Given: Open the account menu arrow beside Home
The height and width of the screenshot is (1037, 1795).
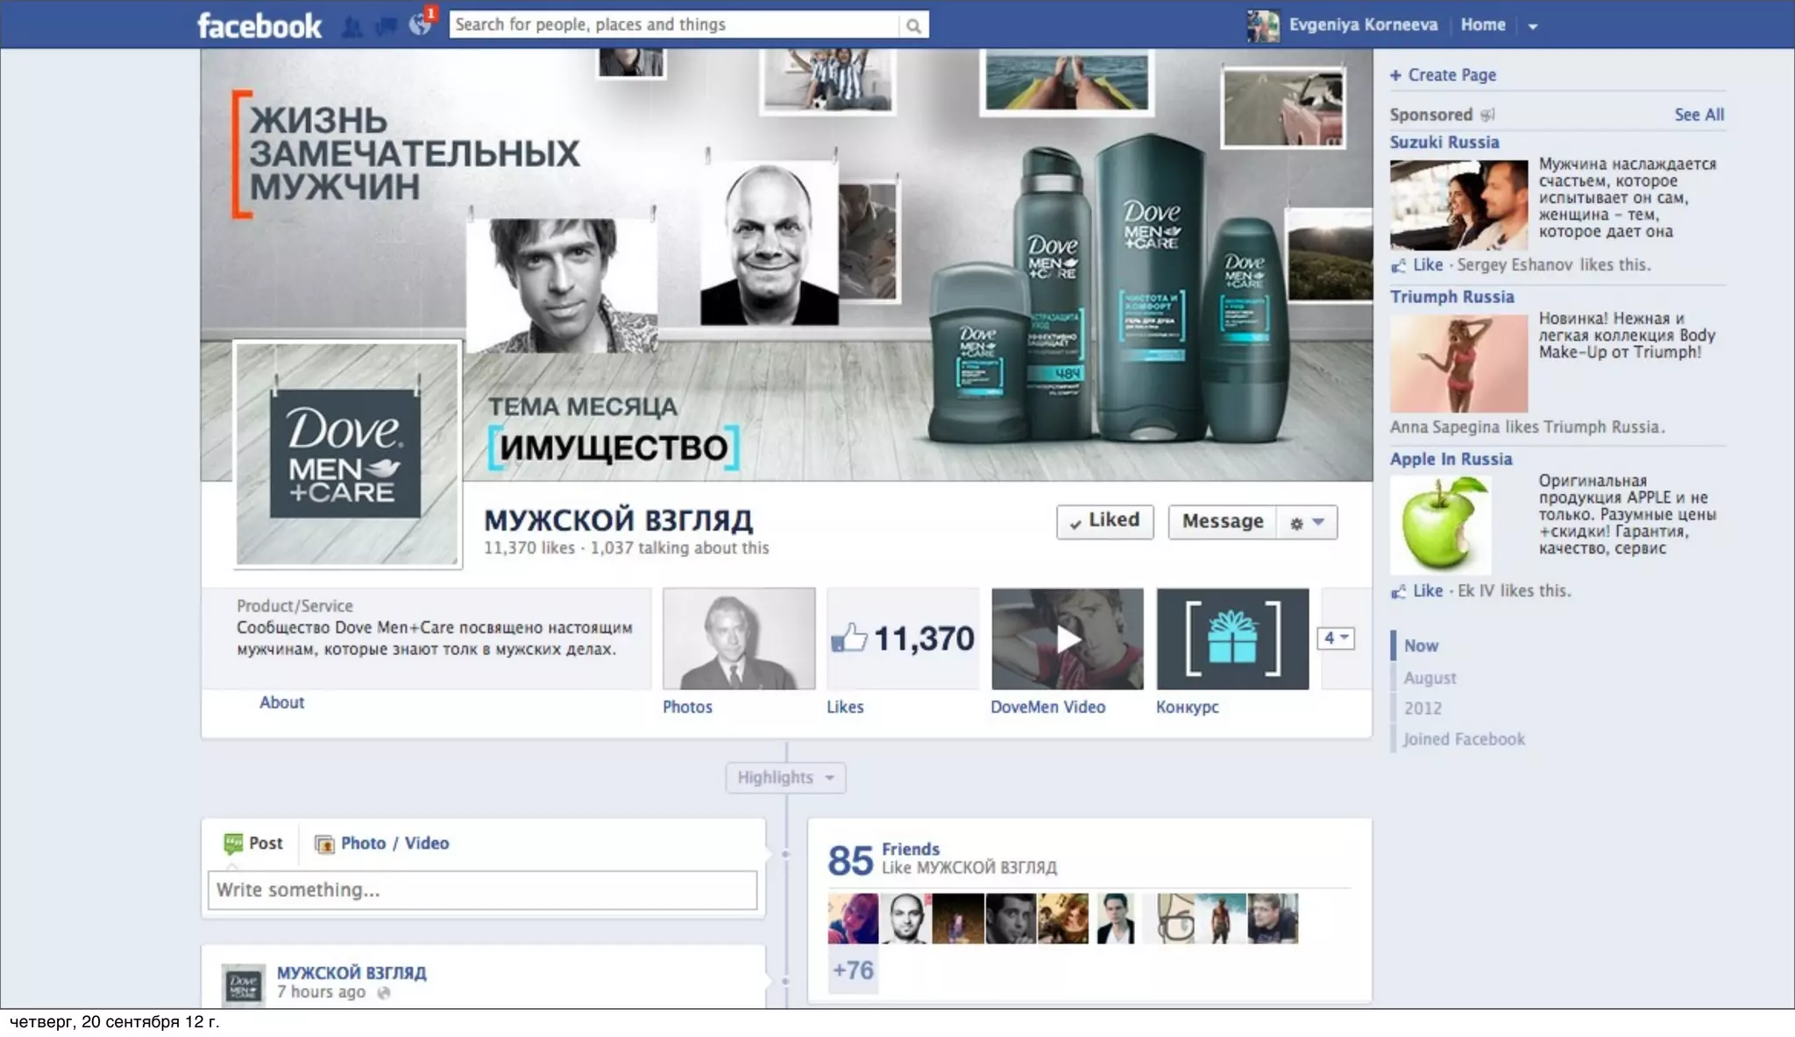Looking at the screenshot, I should (x=1533, y=26).
